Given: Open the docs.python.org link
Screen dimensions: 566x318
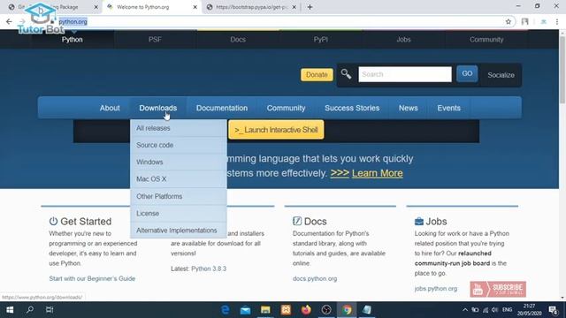Looking at the screenshot, I should pos(315,278).
